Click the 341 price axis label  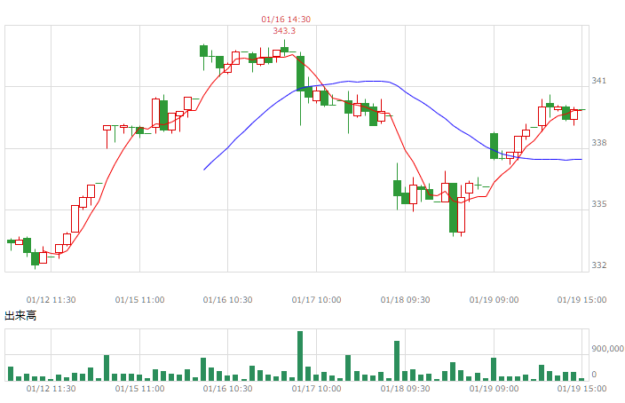(x=598, y=81)
